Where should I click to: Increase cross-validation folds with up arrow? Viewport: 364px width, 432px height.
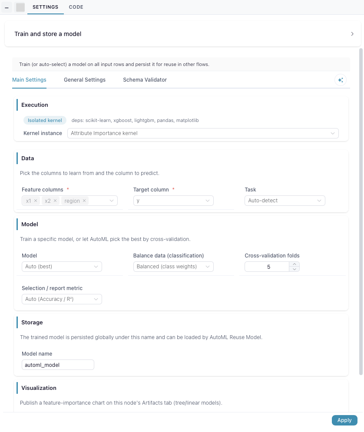[x=295, y=264]
